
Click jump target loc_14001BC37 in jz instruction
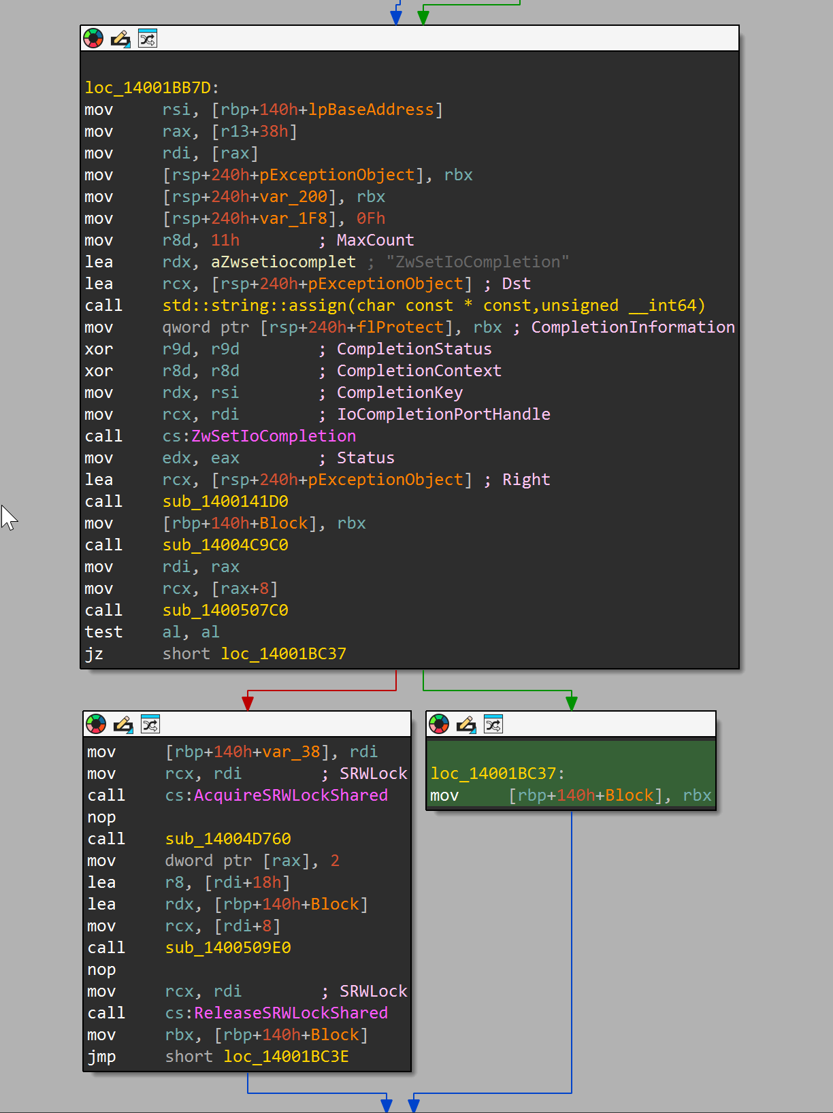point(284,654)
